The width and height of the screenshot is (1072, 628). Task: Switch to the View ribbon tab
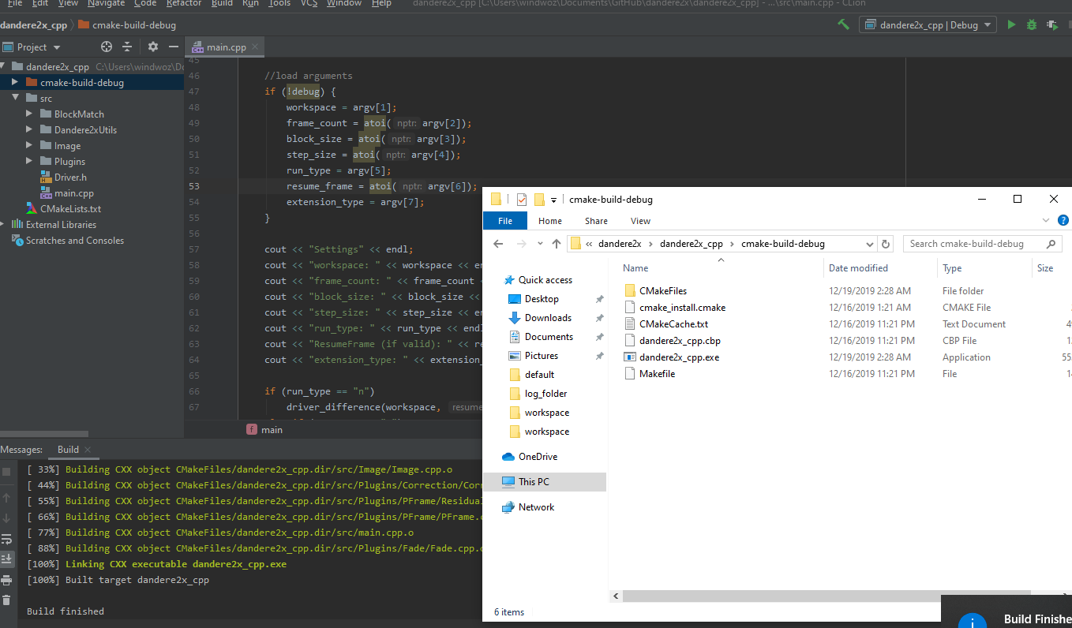[x=640, y=221]
